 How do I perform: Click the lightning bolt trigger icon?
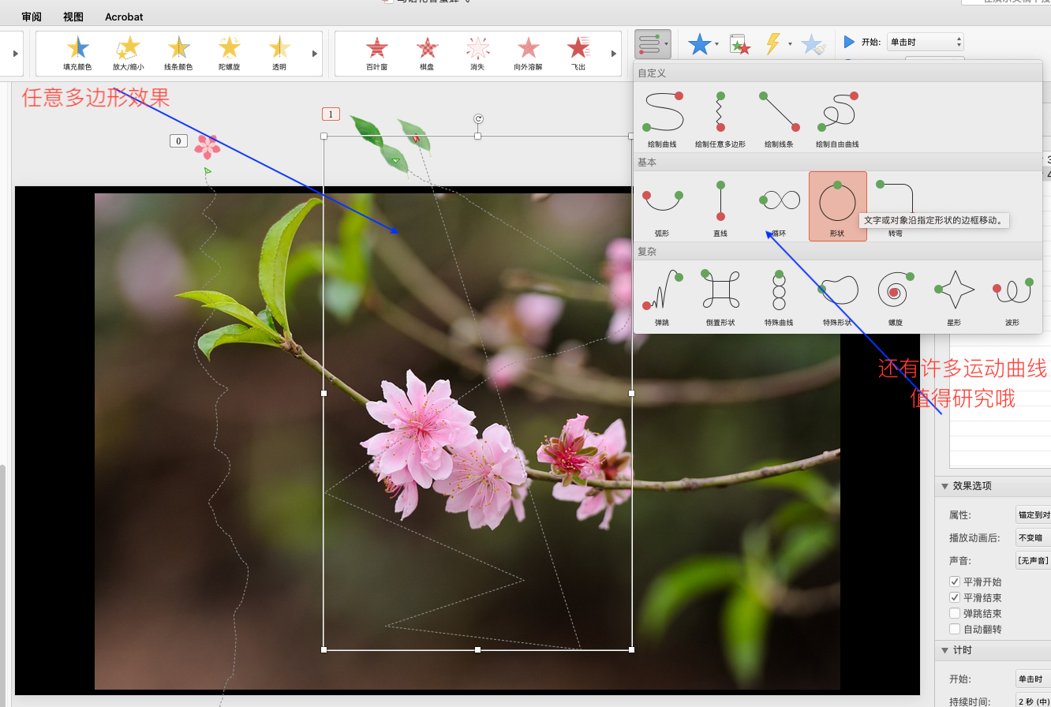773,44
